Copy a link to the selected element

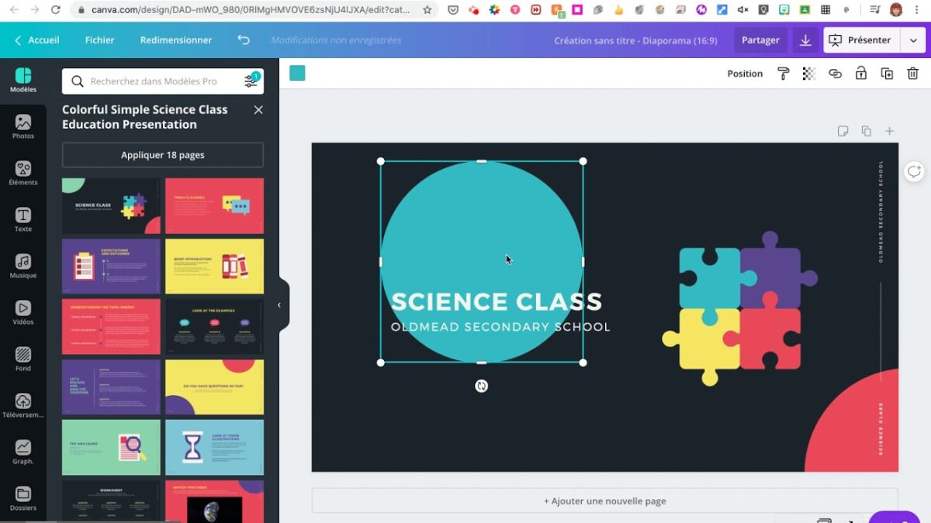835,73
